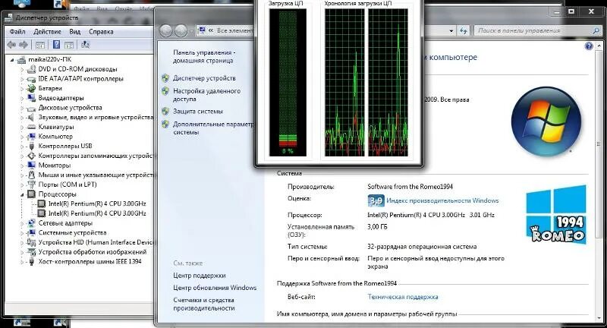Click the help toolbar icon in Device Manager
Viewport: 607px width, 328px height.
pos(56,45)
